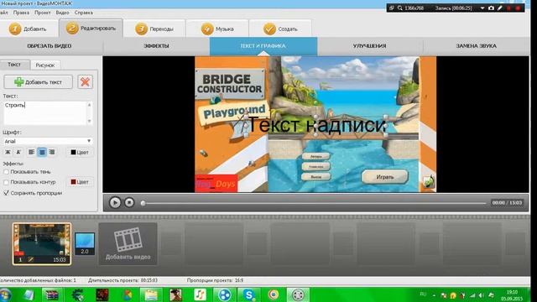Click the edit pencil on clip thumbnail
The width and height of the screenshot is (537, 302).
pos(30,259)
